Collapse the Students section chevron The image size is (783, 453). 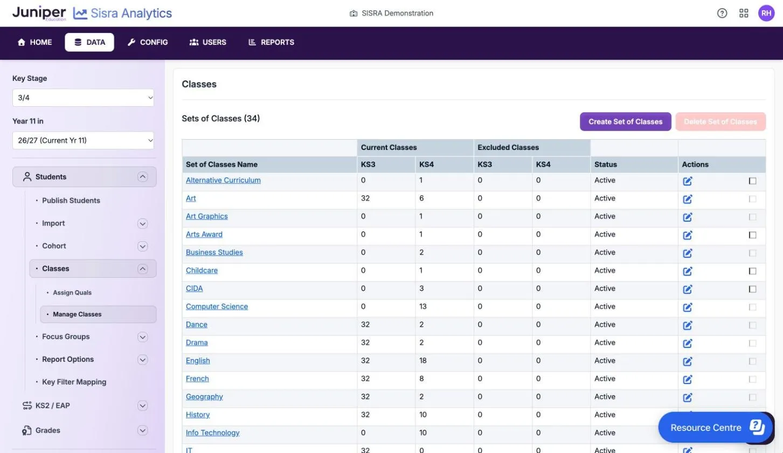(x=142, y=177)
